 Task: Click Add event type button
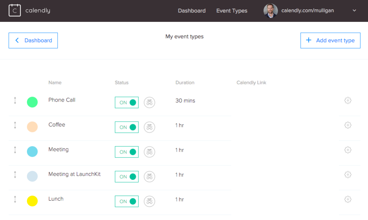pyautogui.click(x=330, y=41)
